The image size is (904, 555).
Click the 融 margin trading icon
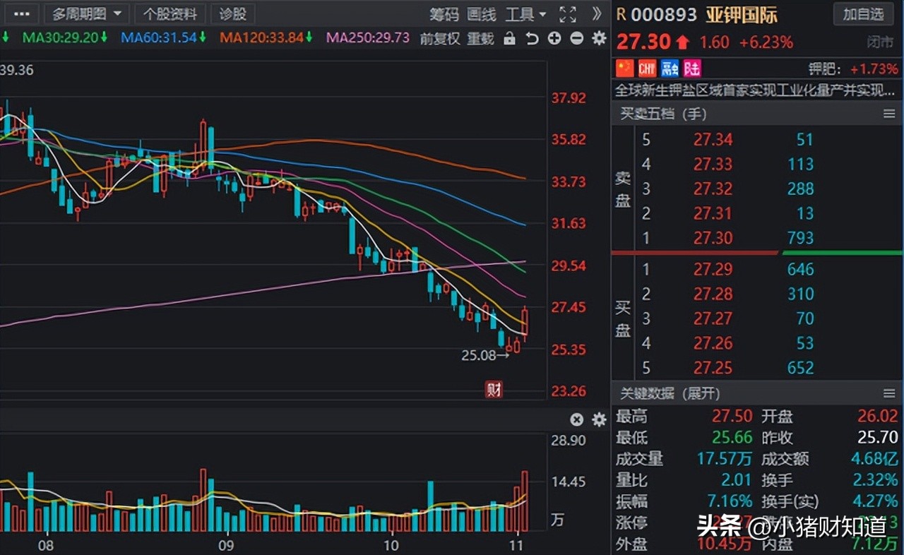(670, 68)
